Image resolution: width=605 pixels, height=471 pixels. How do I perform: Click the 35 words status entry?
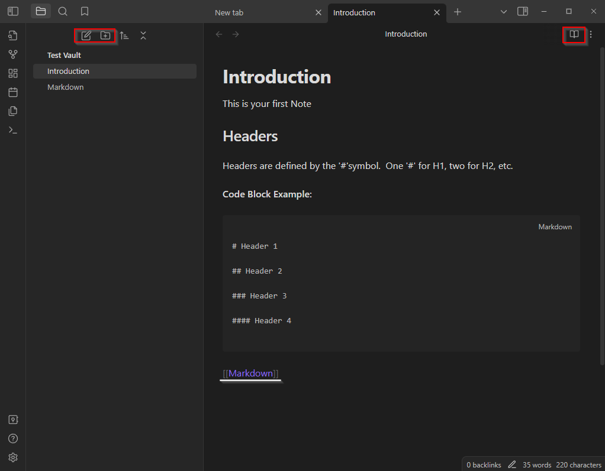coord(537,465)
